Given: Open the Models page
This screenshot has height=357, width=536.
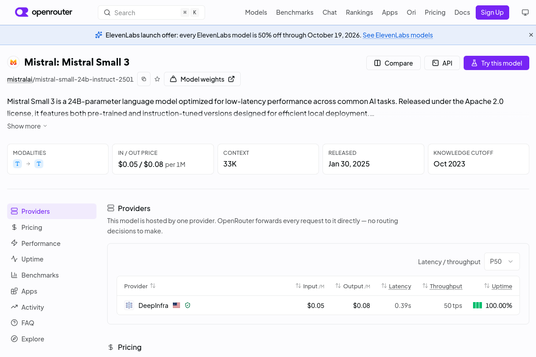Looking at the screenshot, I should (x=256, y=12).
